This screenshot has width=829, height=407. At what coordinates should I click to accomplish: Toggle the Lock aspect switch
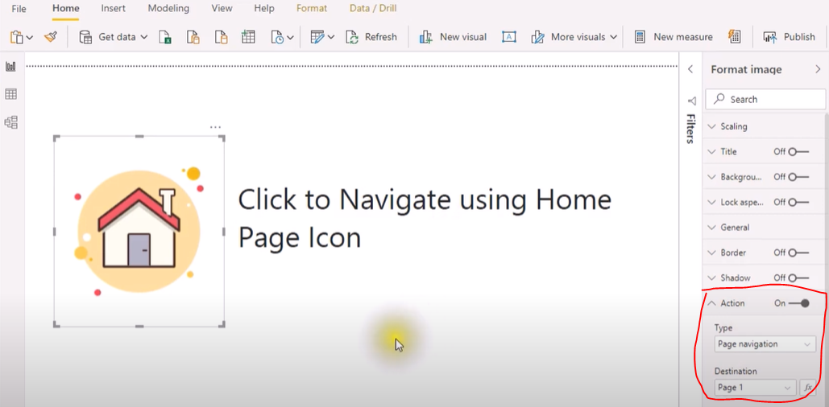click(798, 202)
